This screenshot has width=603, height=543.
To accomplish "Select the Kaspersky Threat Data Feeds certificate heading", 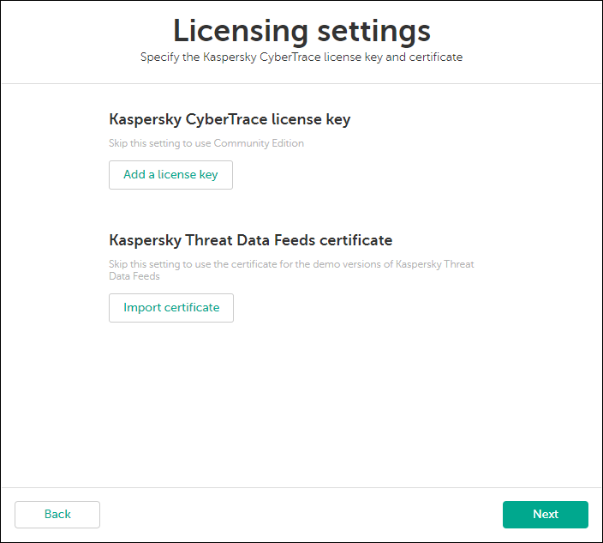I will tap(250, 240).
